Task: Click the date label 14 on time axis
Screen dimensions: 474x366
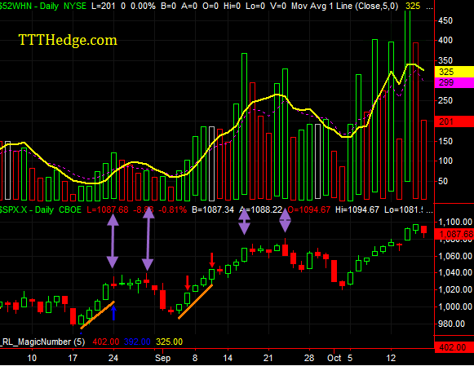Action: click(228, 358)
